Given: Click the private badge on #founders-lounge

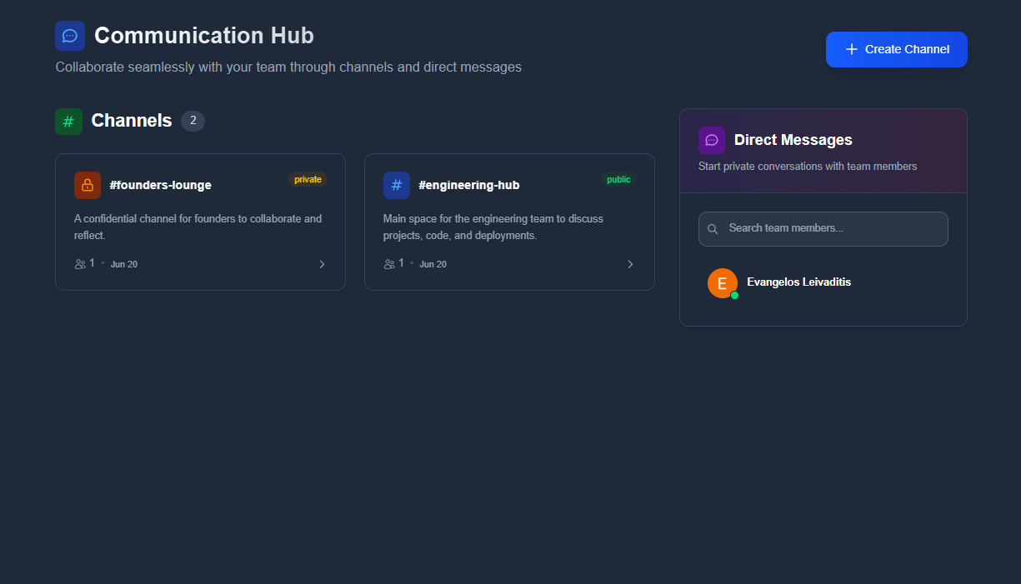Looking at the screenshot, I should pyautogui.click(x=308, y=179).
